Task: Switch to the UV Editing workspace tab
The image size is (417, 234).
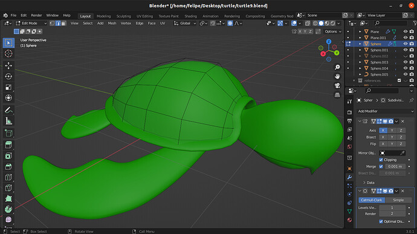Action: pyautogui.click(x=144, y=16)
